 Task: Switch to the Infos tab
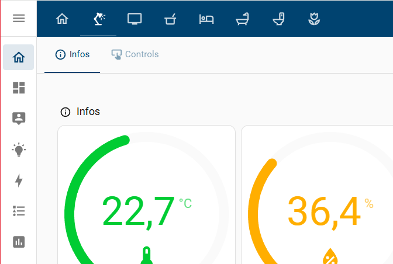(x=72, y=54)
